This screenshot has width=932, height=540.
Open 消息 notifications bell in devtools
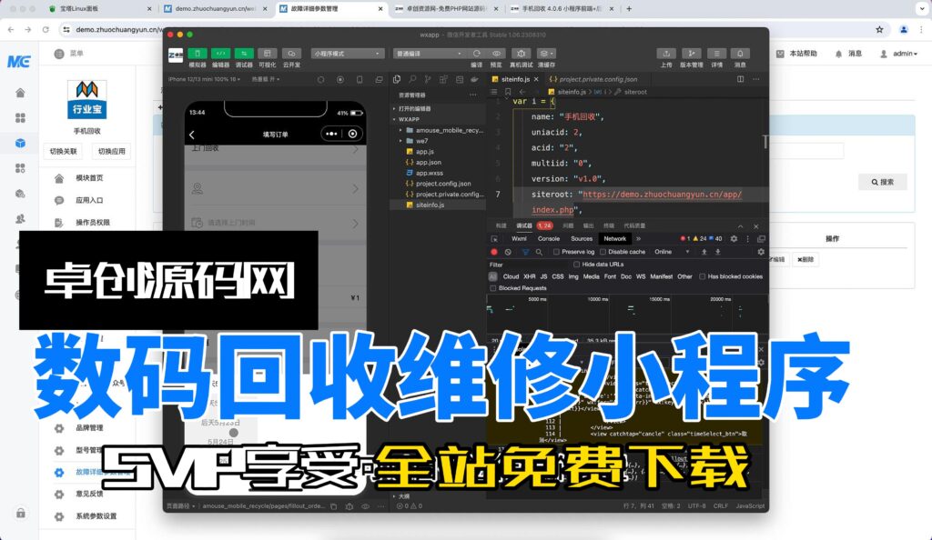740,54
